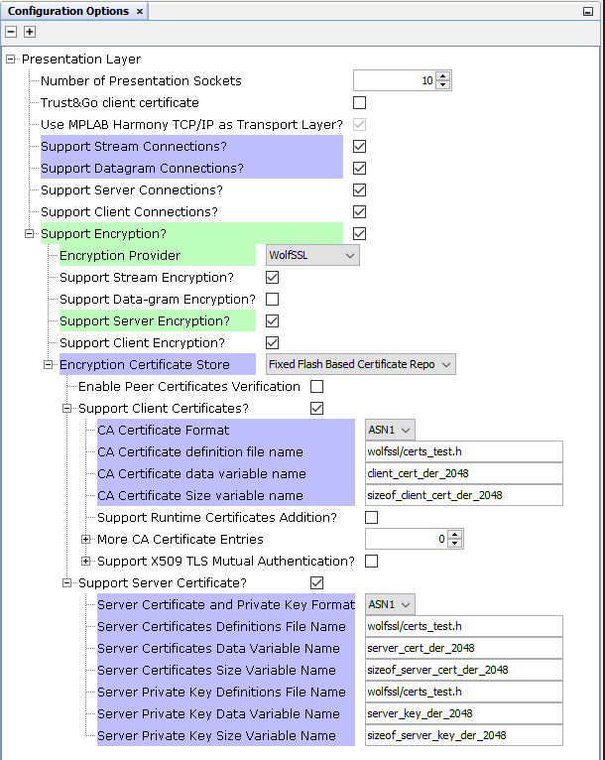
Task: Expand all tree nodes using plus toolbar icon
Action: pos(30,32)
